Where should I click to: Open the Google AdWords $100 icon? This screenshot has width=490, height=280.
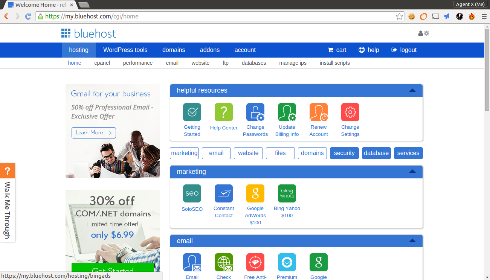pos(255,193)
